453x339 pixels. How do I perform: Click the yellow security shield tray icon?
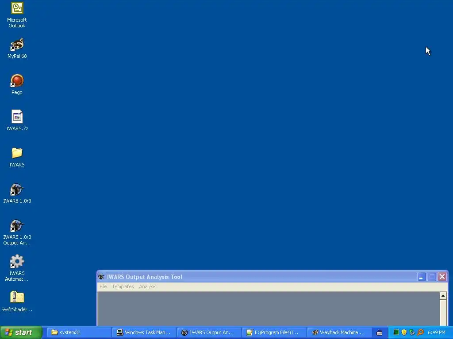click(x=404, y=332)
